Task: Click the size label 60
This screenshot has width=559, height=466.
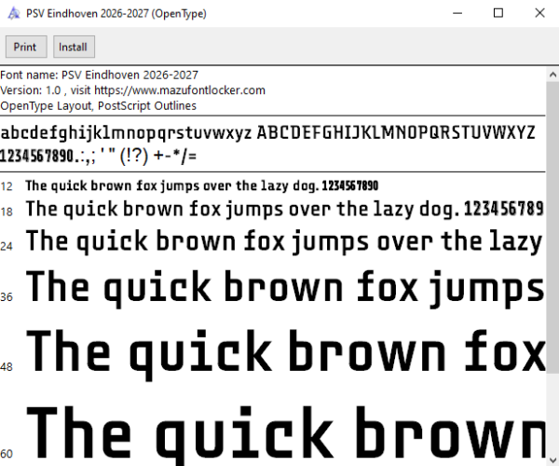Action: point(7,454)
